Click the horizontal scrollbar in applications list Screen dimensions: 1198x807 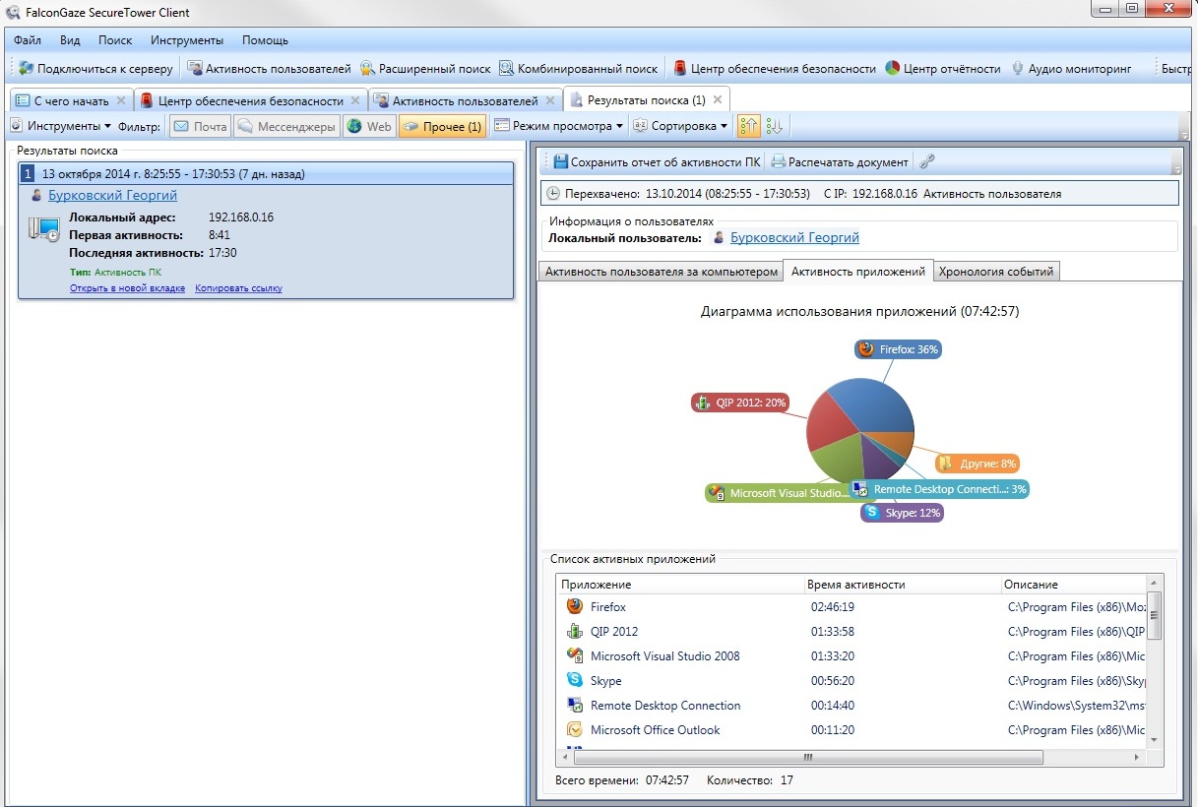click(x=807, y=758)
